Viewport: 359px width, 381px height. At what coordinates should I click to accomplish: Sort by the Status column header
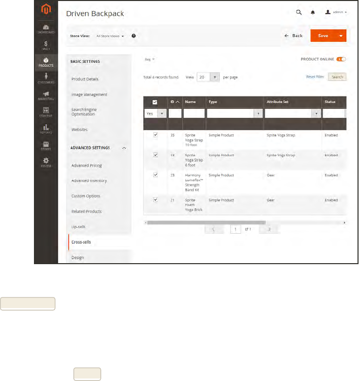(x=330, y=102)
